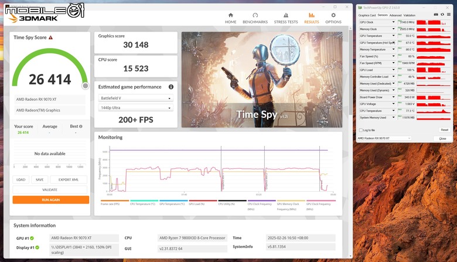Viewport: 457px width, 262px height.
Task: Open the GPU Clock sensor dropdown arrow
Action: pyautogui.click(x=394, y=22)
